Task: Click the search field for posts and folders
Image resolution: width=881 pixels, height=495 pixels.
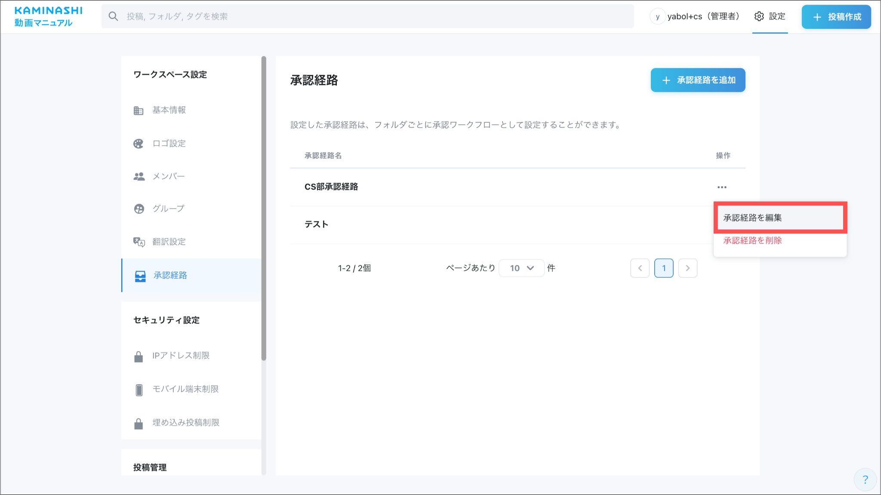Action: (x=368, y=16)
